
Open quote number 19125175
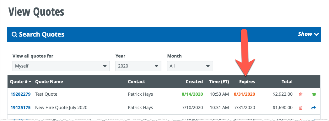(21, 108)
